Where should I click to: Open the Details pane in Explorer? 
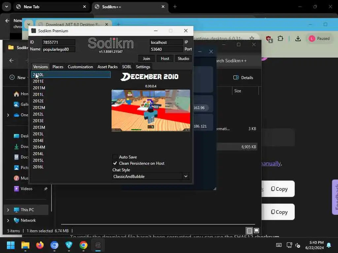243,77
